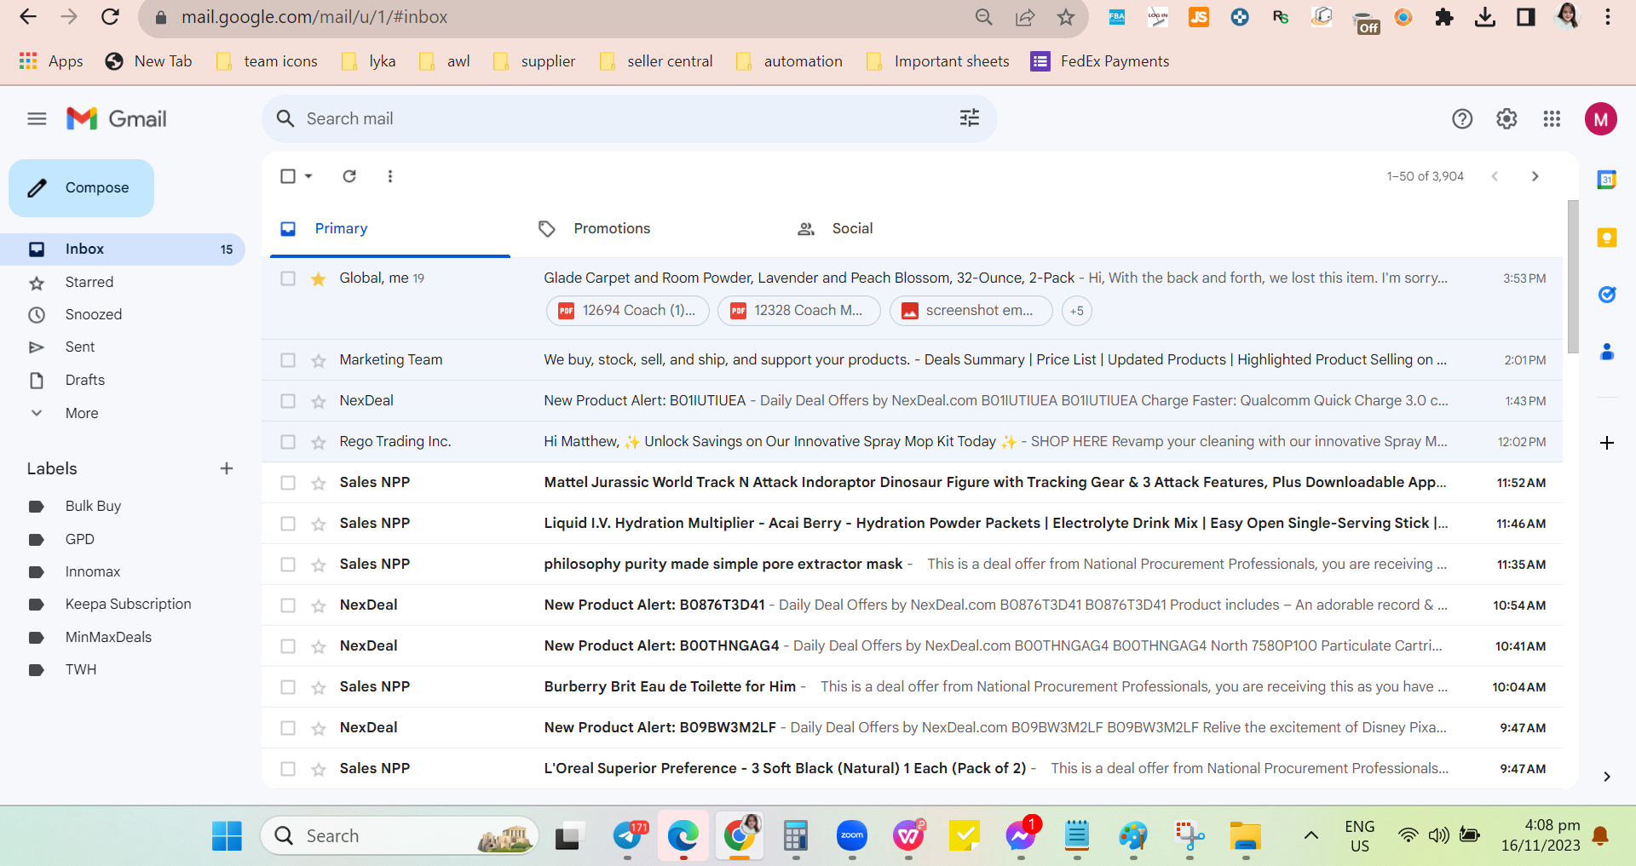This screenshot has height=866, width=1636.
Task: Open the 12694 Coach PDF attachment
Action: tap(626, 311)
